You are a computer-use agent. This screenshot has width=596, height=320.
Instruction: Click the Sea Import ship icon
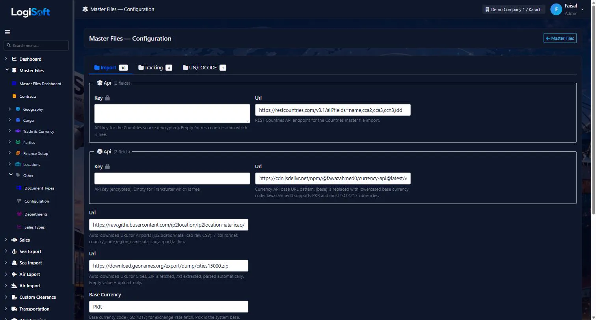point(14,262)
